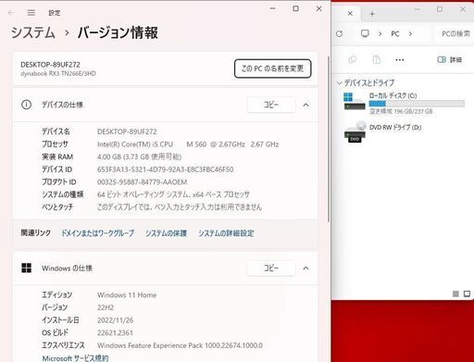Copy Windows specifications with コピー button
Screen dimensions: 474x362
(x=271, y=268)
